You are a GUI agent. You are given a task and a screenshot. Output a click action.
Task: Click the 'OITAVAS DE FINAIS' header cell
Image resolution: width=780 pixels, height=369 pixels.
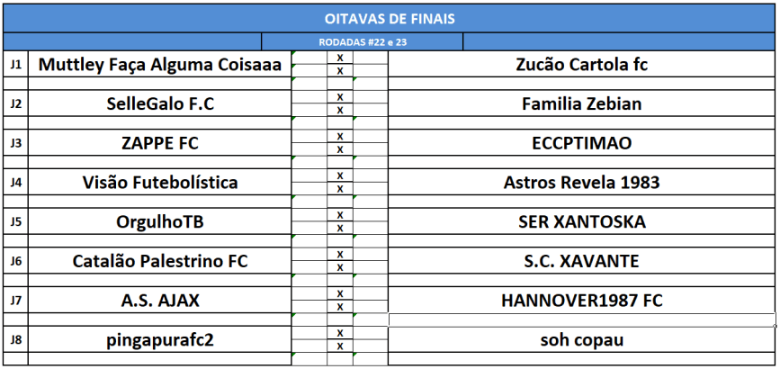(390, 17)
